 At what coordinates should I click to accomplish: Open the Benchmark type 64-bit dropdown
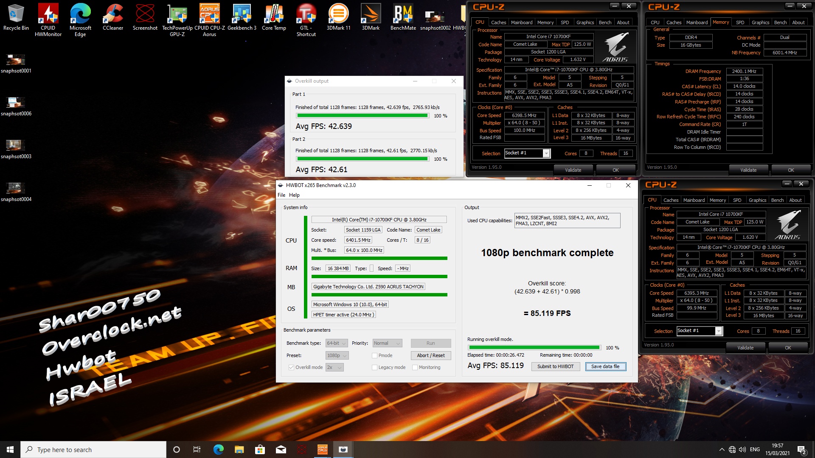[337, 343]
